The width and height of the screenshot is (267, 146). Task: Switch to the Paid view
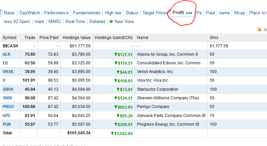click(x=210, y=13)
